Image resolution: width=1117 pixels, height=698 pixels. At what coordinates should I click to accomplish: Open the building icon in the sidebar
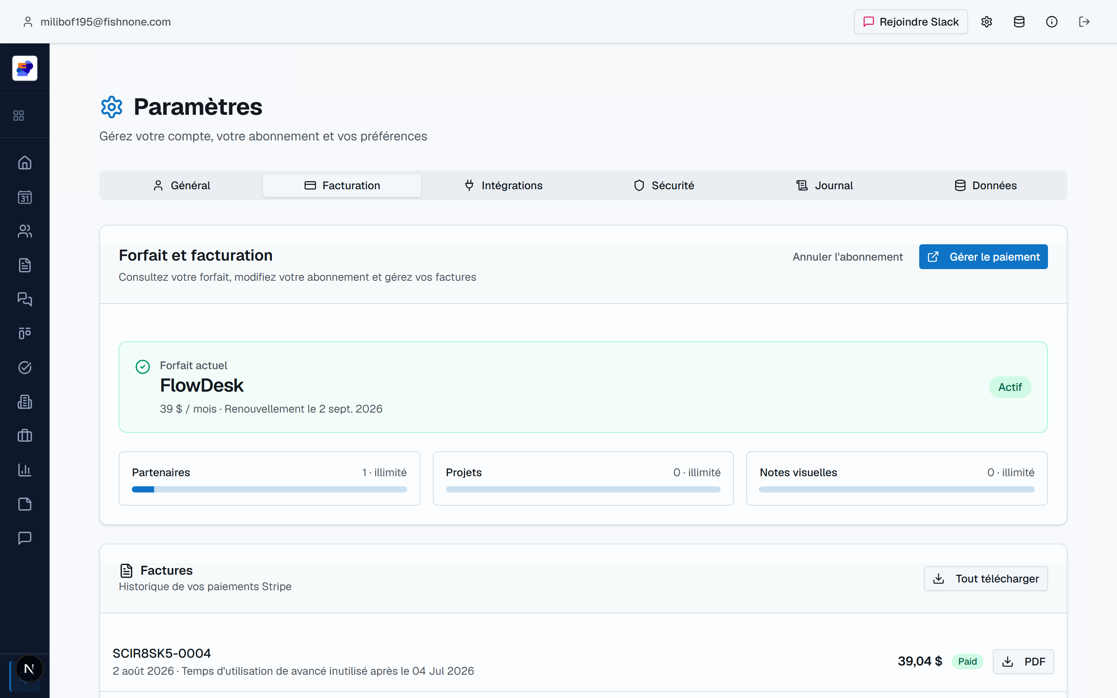coord(25,402)
